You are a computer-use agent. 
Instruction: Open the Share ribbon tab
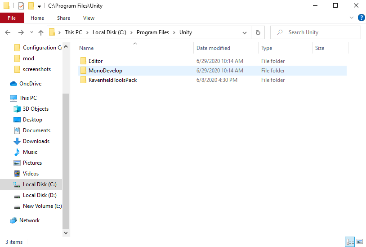click(x=63, y=18)
